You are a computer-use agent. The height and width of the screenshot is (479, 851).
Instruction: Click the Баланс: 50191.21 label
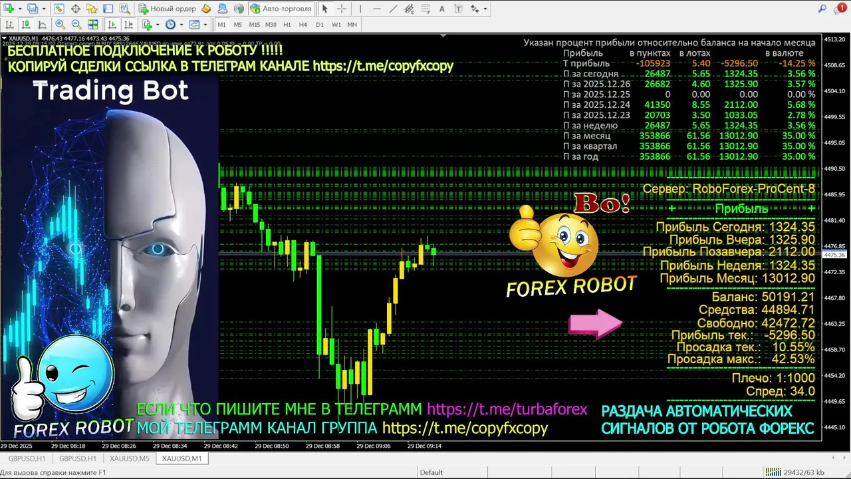[x=763, y=297]
